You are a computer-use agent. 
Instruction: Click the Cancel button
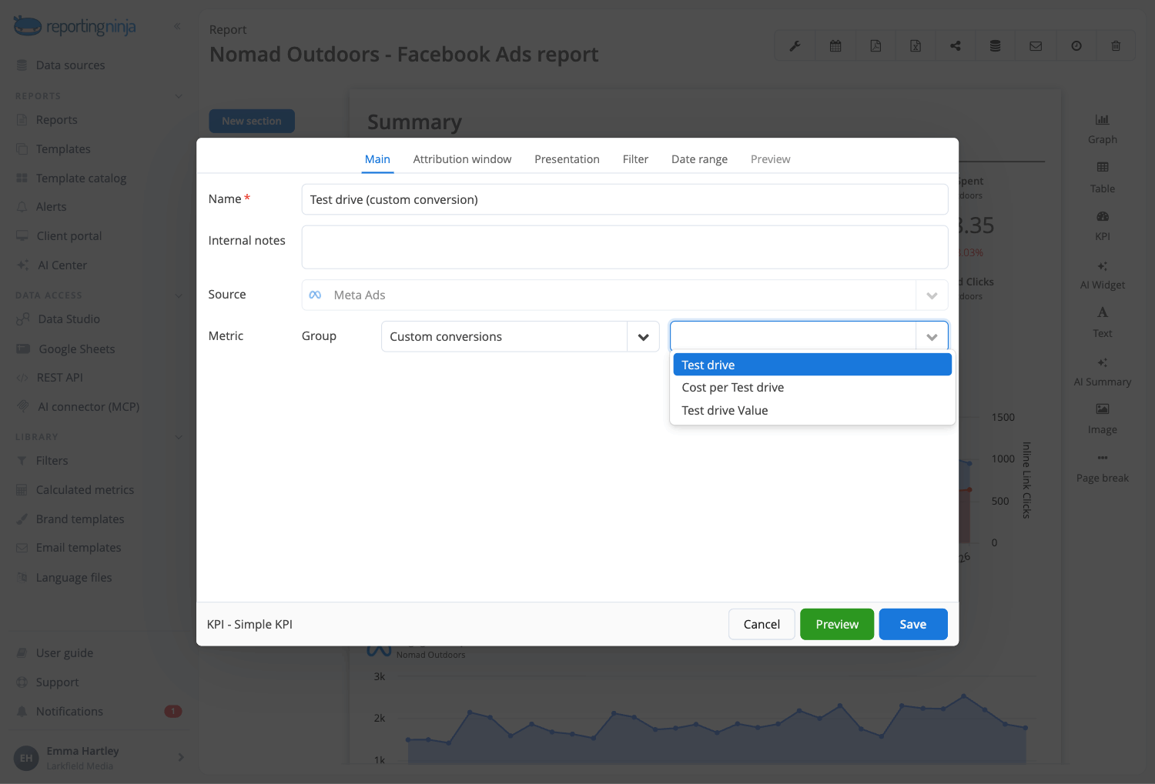click(762, 624)
